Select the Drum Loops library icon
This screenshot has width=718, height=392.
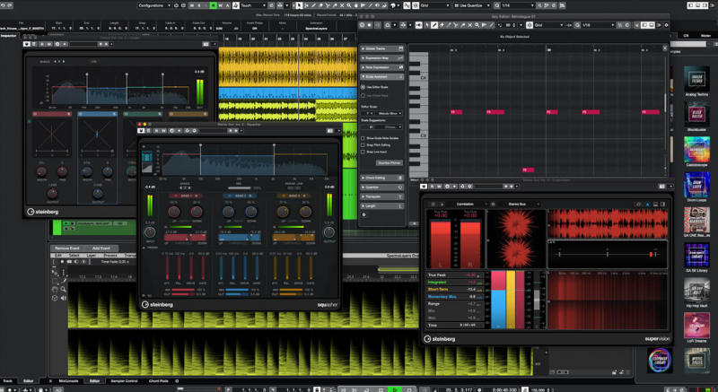point(697,184)
